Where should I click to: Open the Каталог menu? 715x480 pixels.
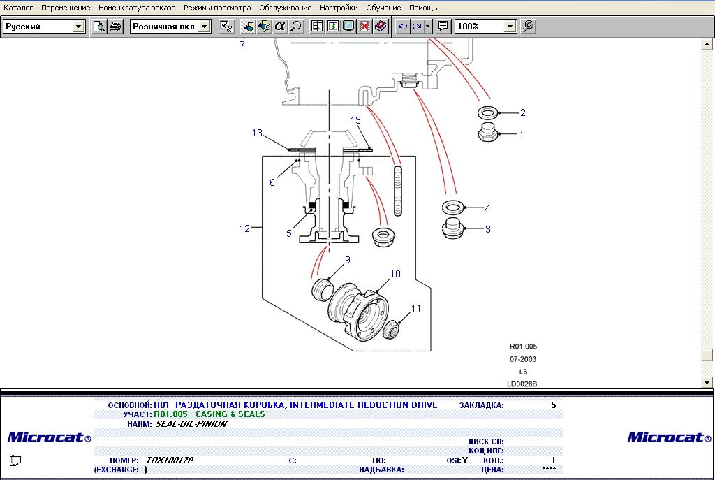(18, 8)
